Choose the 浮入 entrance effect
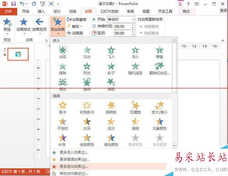 135,52
